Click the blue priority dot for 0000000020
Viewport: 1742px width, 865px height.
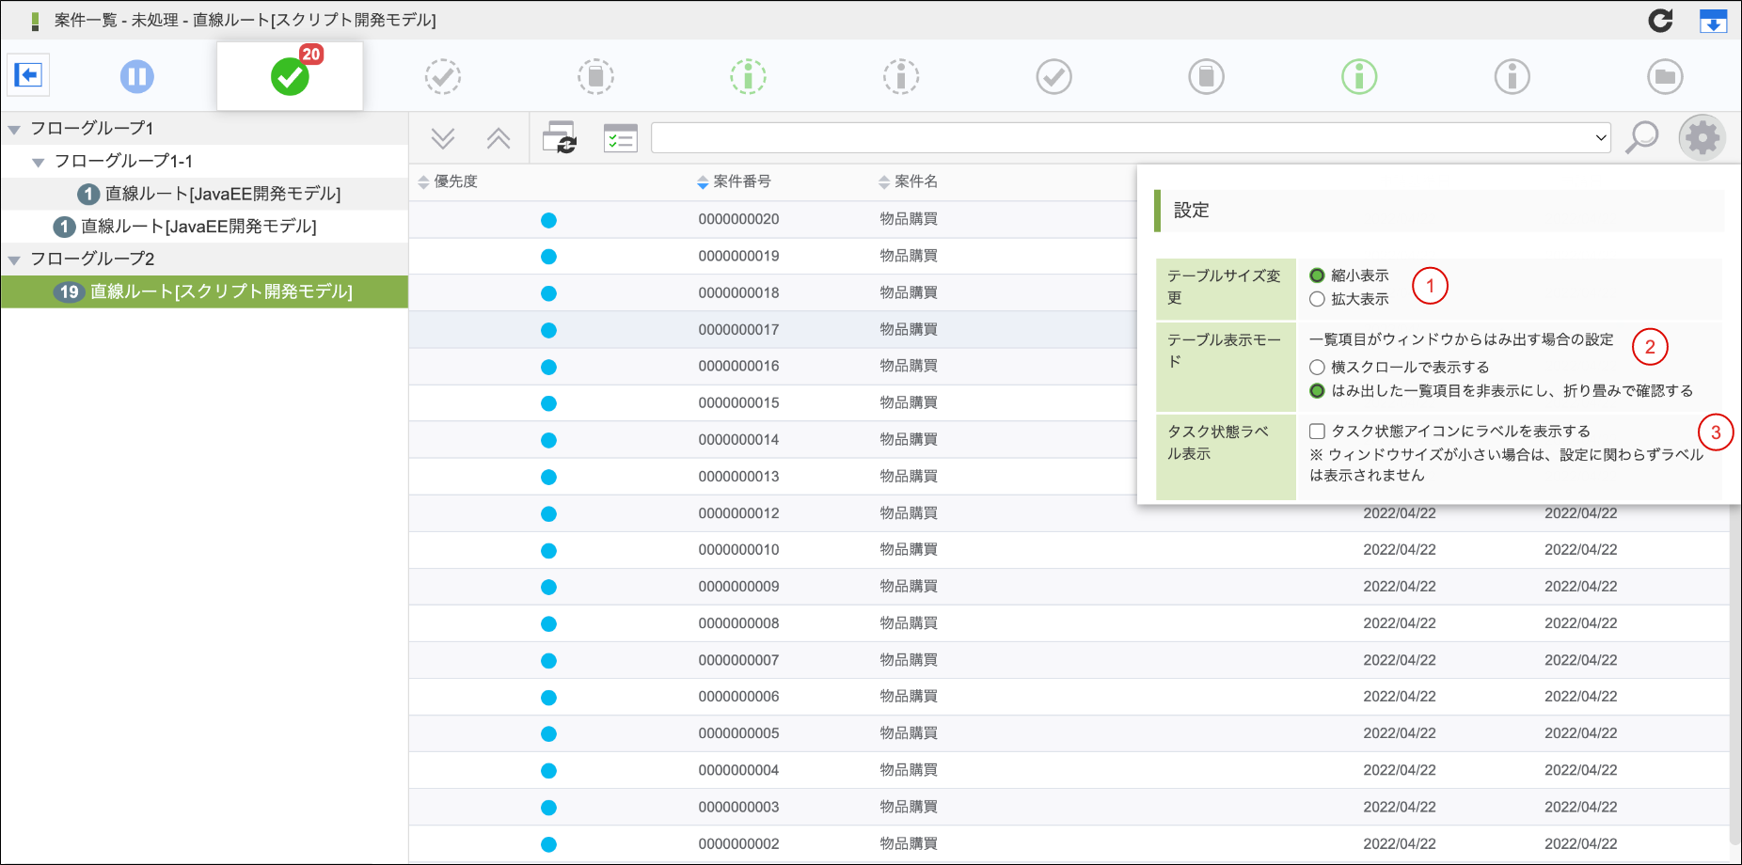(549, 220)
